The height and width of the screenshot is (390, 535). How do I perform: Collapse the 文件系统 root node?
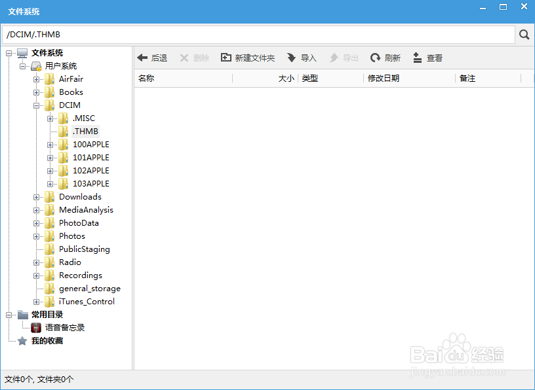click(x=9, y=53)
